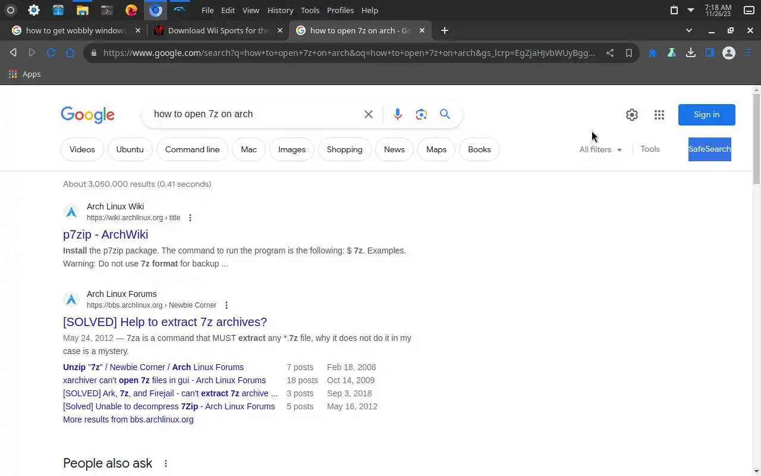The height and width of the screenshot is (476, 761).
Task: Open the Apps bookmarks shortcut
Action: click(x=24, y=74)
